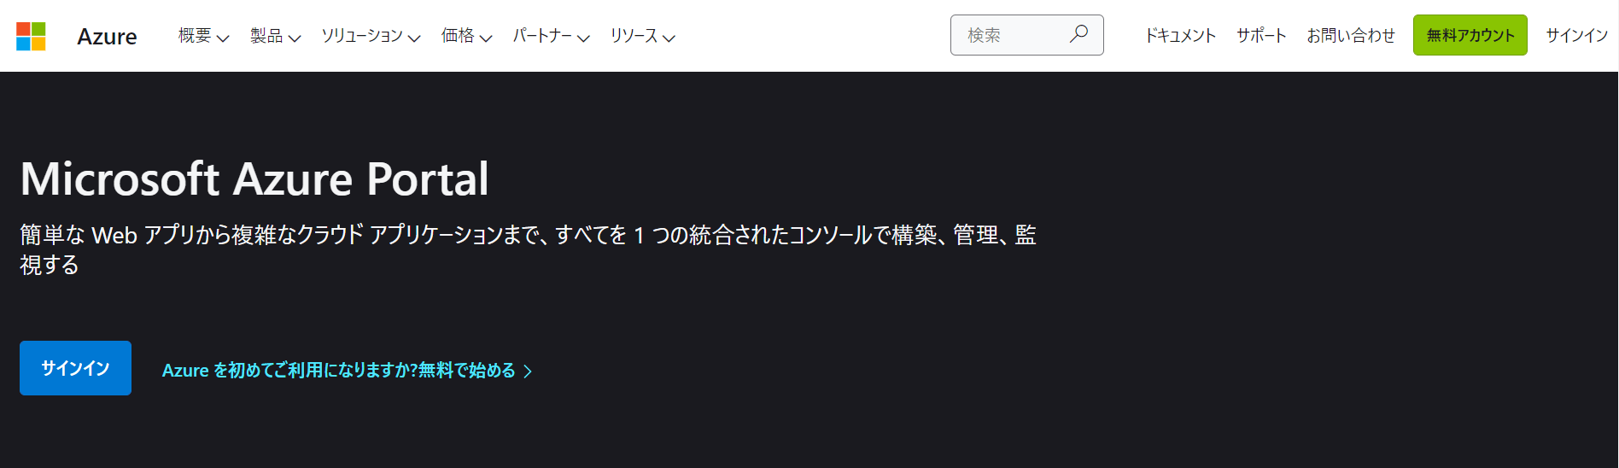The height and width of the screenshot is (468, 1619).
Task: Expand the 価格 dropdown menu
Action: [x=466, y=36]
